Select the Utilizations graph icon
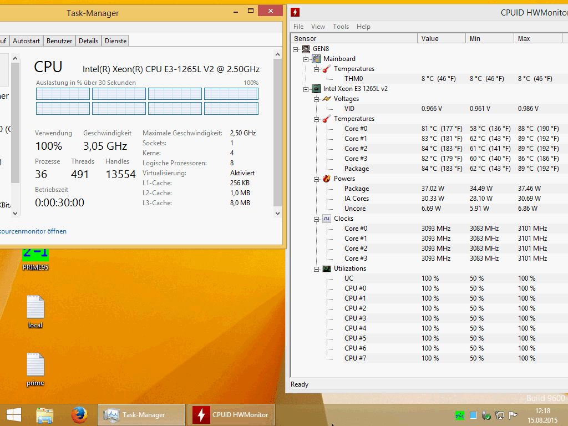This screenshot has width=568, height=426. click(327, 268)
